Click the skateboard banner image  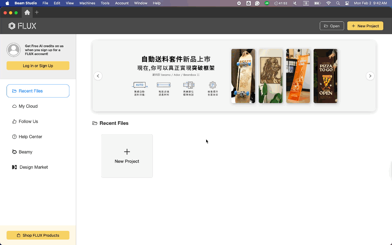click(x=243, y=76)
